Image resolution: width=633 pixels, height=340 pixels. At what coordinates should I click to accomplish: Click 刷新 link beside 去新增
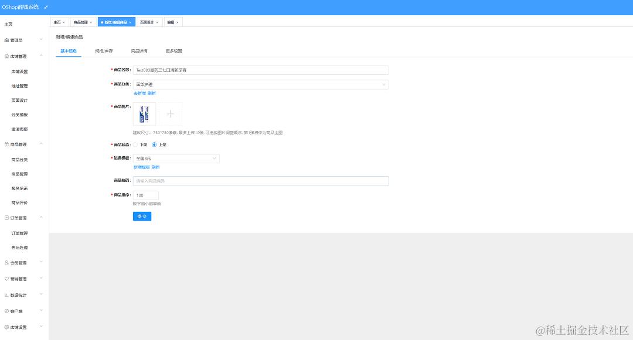pos(151,94)
